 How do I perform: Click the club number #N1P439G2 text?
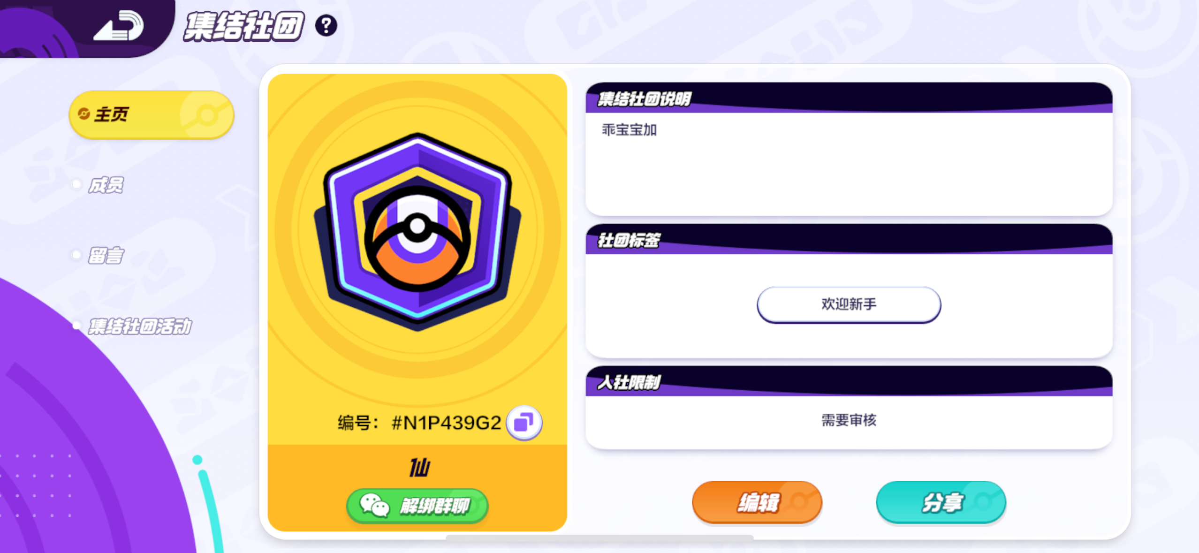point(446,423)
